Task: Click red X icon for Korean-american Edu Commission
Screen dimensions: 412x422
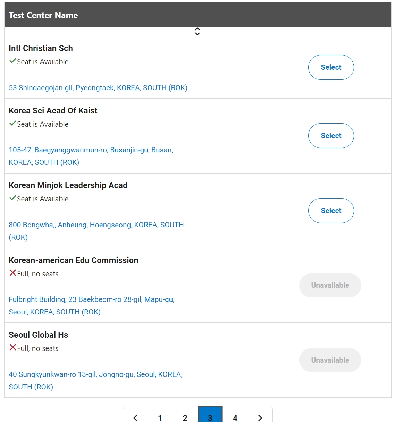Action: [x=13, y=273]
